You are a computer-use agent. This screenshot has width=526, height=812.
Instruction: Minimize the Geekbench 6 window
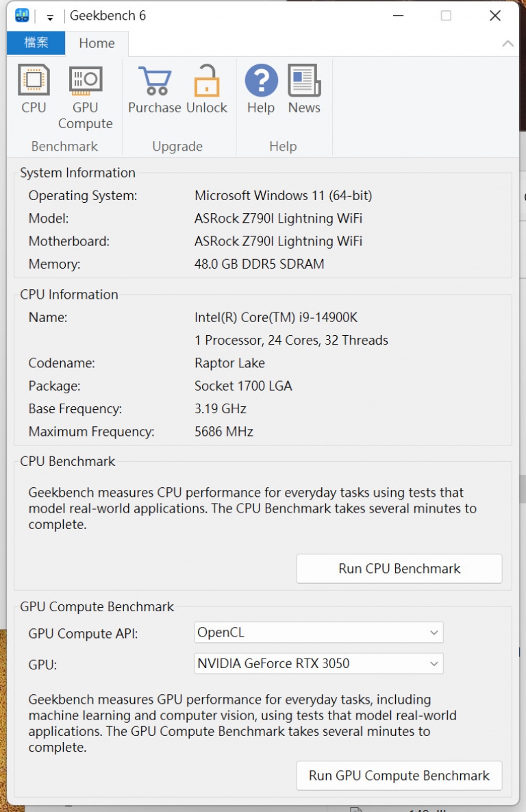(x=398, y=16)
